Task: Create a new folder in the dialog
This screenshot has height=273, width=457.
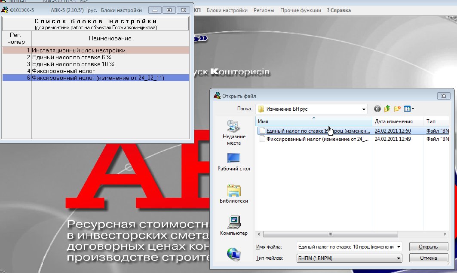Action: (x=397, y=109)
